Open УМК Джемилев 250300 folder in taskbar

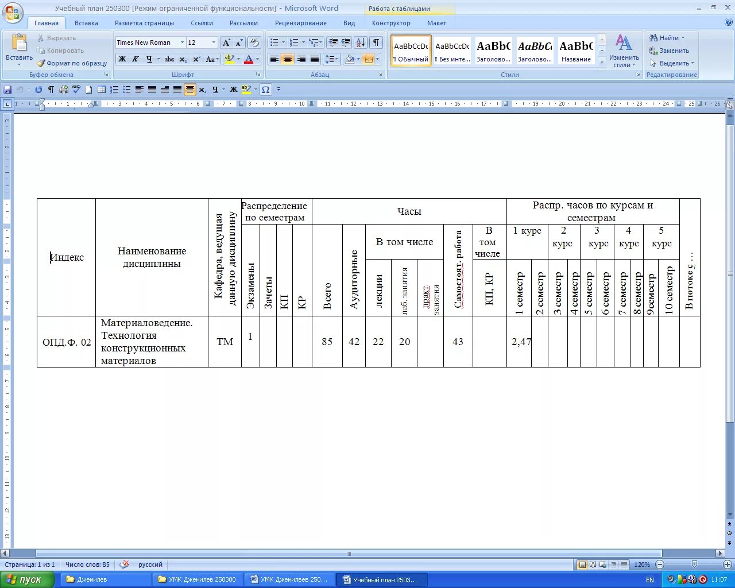pos(198,579)
